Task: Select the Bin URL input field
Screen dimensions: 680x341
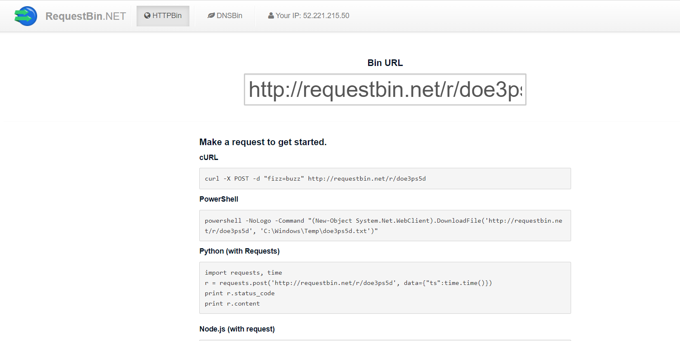Action: tap(385, 90)
